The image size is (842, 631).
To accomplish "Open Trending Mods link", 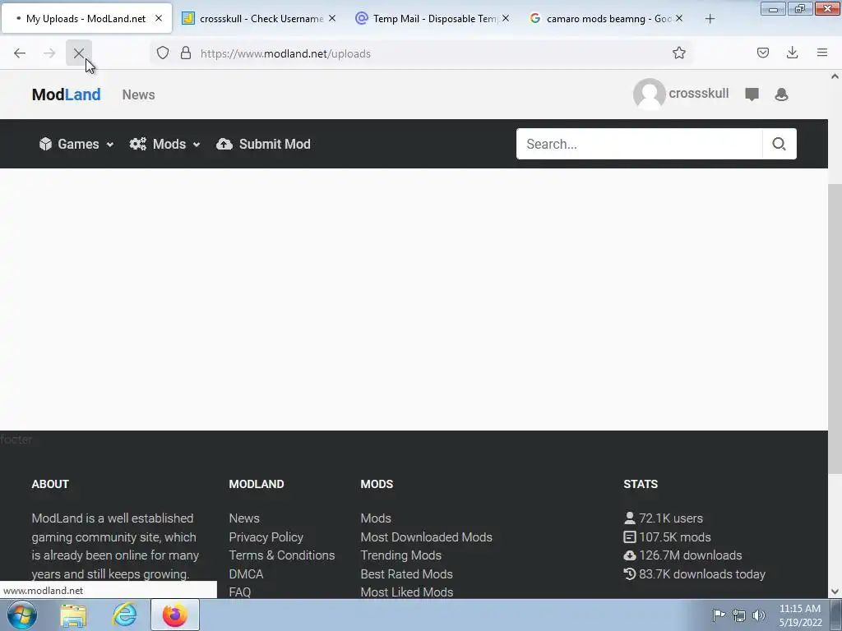I will pyautogui.click(x=401, y=555).
